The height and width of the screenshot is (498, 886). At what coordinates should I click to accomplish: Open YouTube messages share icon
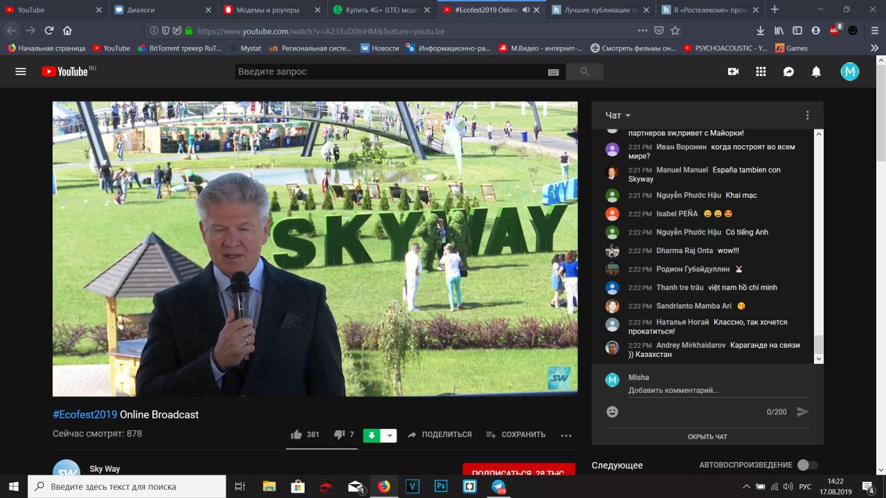tap(788, 71)
